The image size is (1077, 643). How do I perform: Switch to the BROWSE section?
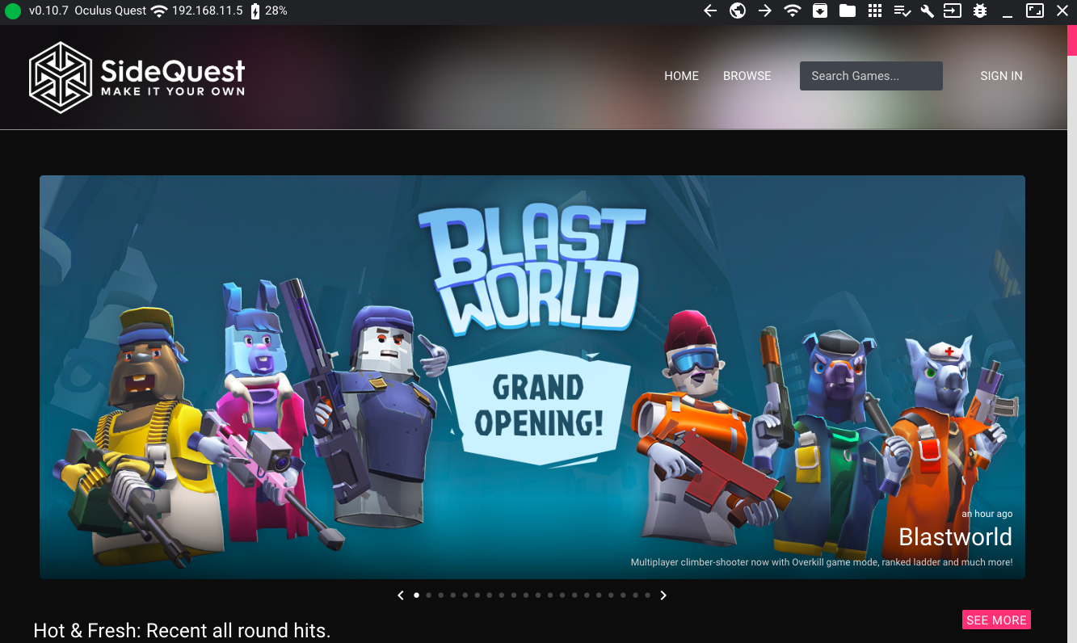[747, 75]
